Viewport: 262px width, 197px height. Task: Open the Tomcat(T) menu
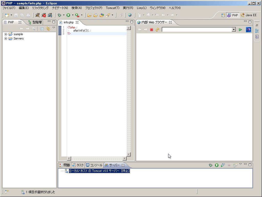pos(113,8)
